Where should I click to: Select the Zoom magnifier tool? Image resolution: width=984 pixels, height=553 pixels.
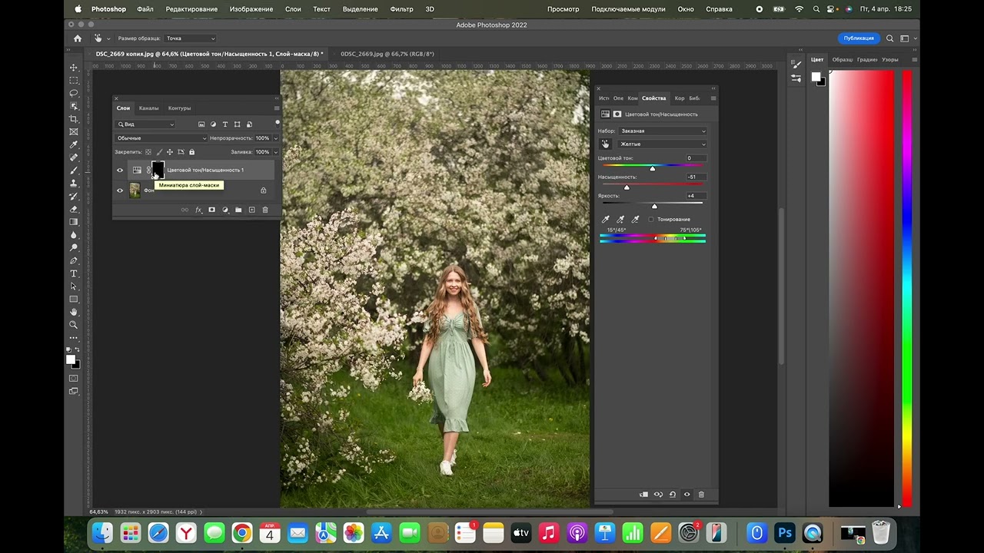point(74,325)
